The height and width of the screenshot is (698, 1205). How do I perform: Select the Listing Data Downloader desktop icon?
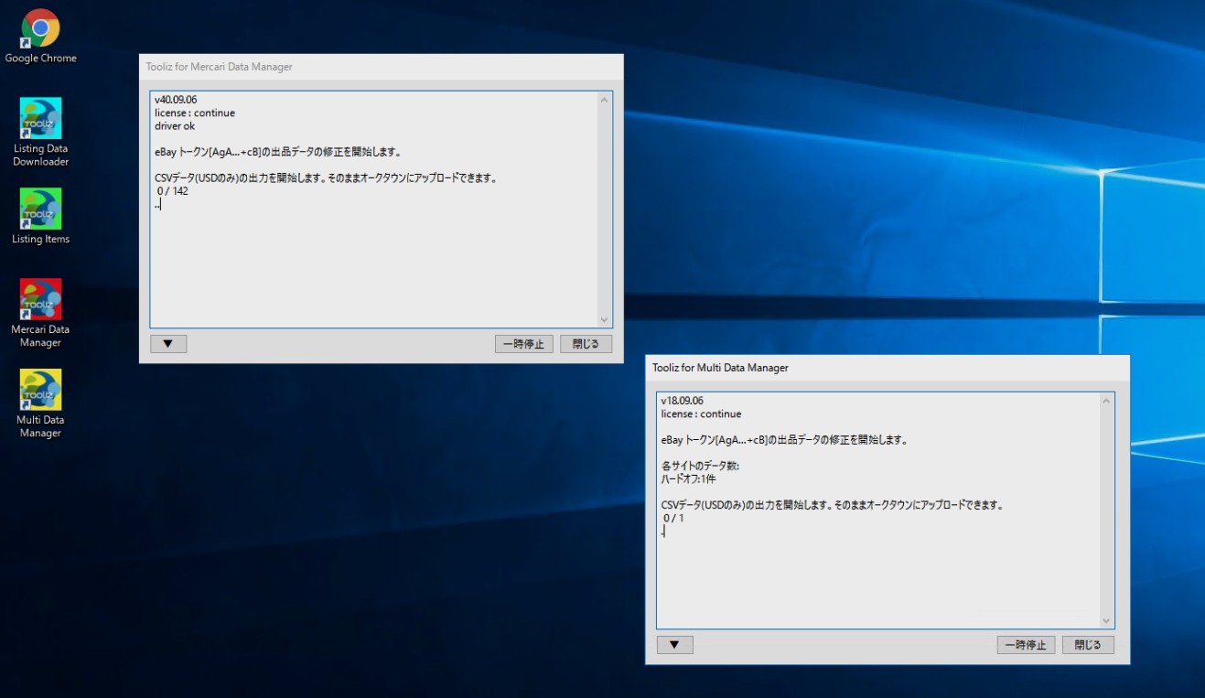pos(40,119)
